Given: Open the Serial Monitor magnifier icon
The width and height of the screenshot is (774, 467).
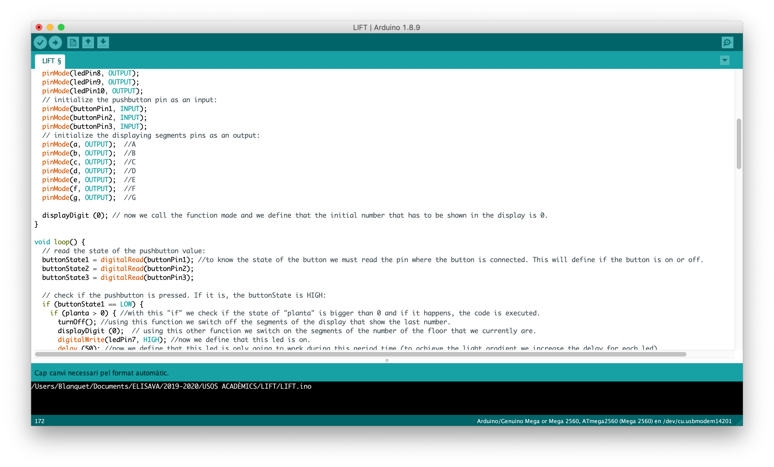Looking at the screenshot, I should (x=727, y=42).
